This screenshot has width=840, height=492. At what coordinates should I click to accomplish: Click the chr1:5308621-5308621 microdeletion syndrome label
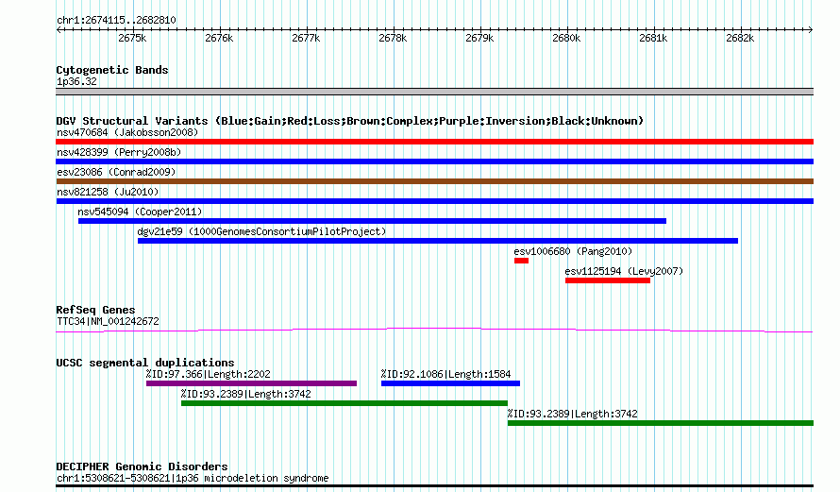193,478
